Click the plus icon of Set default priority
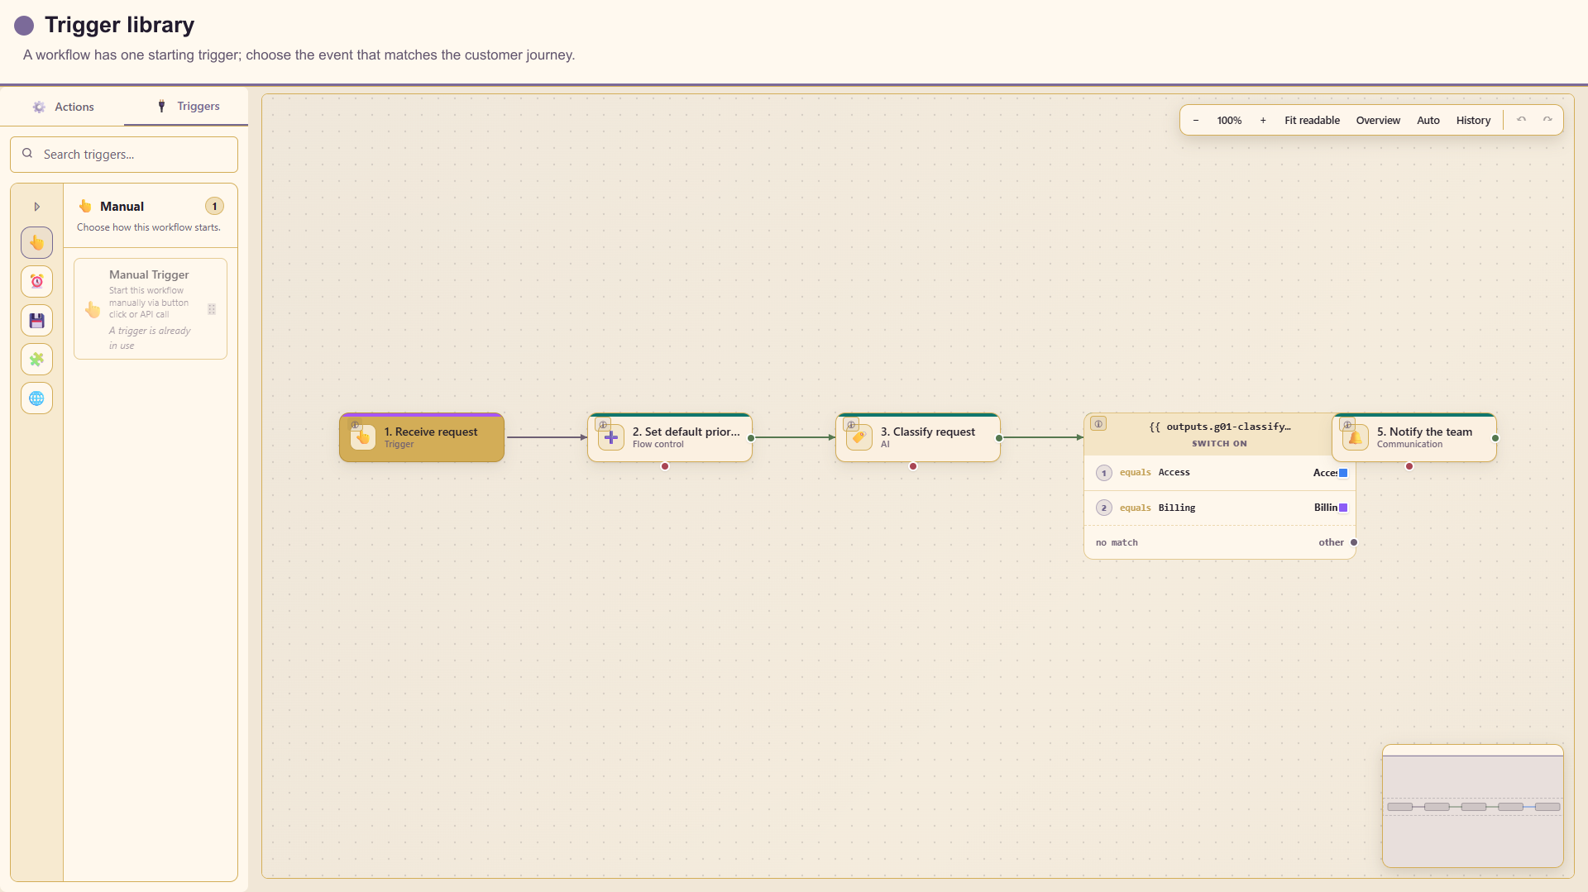The image size is (1588, 892). pyautogui.click(x=611, y=437)
